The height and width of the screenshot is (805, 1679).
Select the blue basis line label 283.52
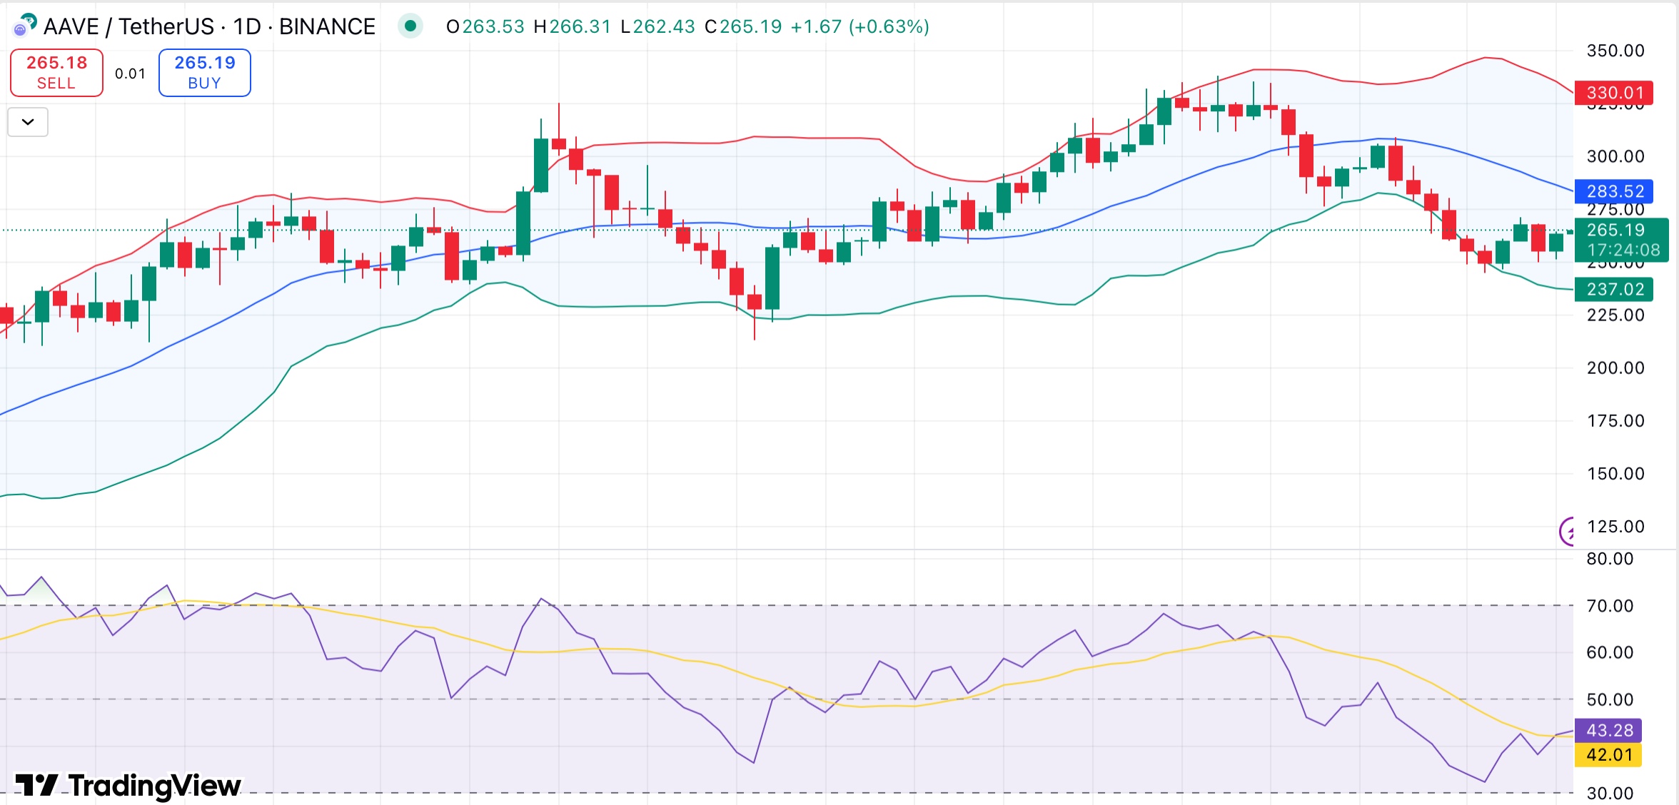click(1616, 192)
